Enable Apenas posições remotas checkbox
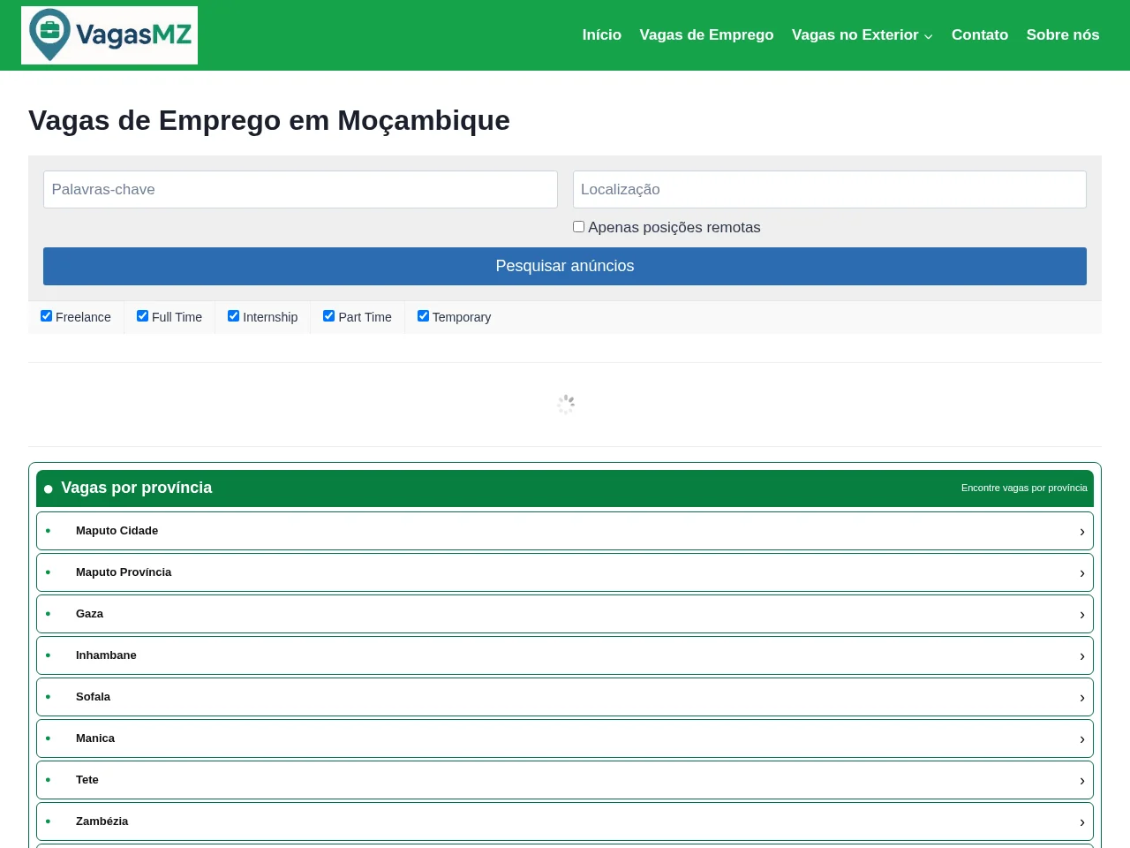1130x848 pixels. pyautogui.click(x=579, y=227)
